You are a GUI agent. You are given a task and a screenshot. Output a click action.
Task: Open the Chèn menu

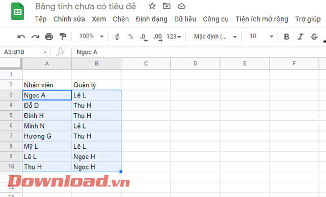121,19
